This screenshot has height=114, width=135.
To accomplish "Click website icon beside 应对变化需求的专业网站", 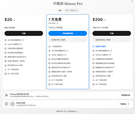I will pyautogui.click(x=49, y=63).
